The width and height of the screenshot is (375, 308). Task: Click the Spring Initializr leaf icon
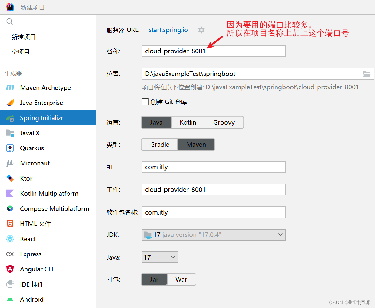(10, 118)
